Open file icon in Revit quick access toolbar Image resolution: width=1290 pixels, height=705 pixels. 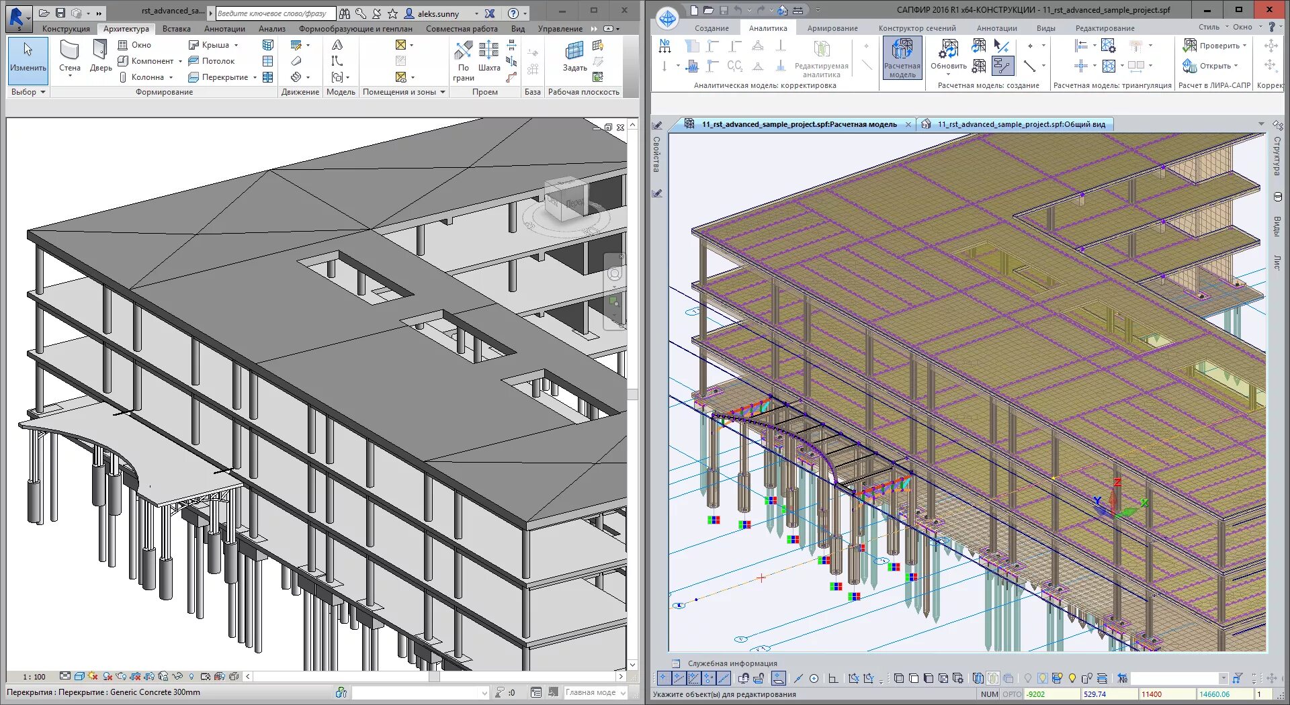pos(44,13)
